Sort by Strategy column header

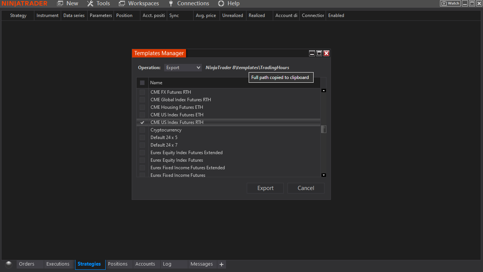tap(18, 15)
